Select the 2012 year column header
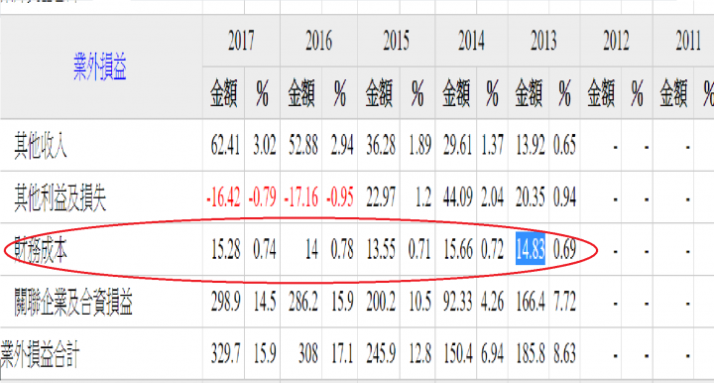The width and height of the screenshot is (714, 383). tap(616, 41)
